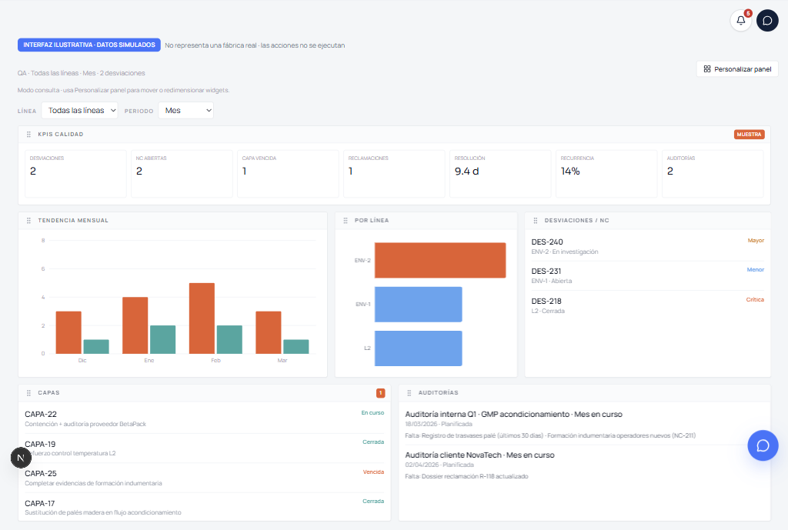The width and height of the screenshot is (788, 530).
Task: Open the dark chat icon beside the bell
Action: pyautogui.click(x=767, y=21)
